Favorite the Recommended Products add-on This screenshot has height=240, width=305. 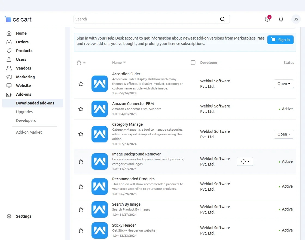point(81,187)
